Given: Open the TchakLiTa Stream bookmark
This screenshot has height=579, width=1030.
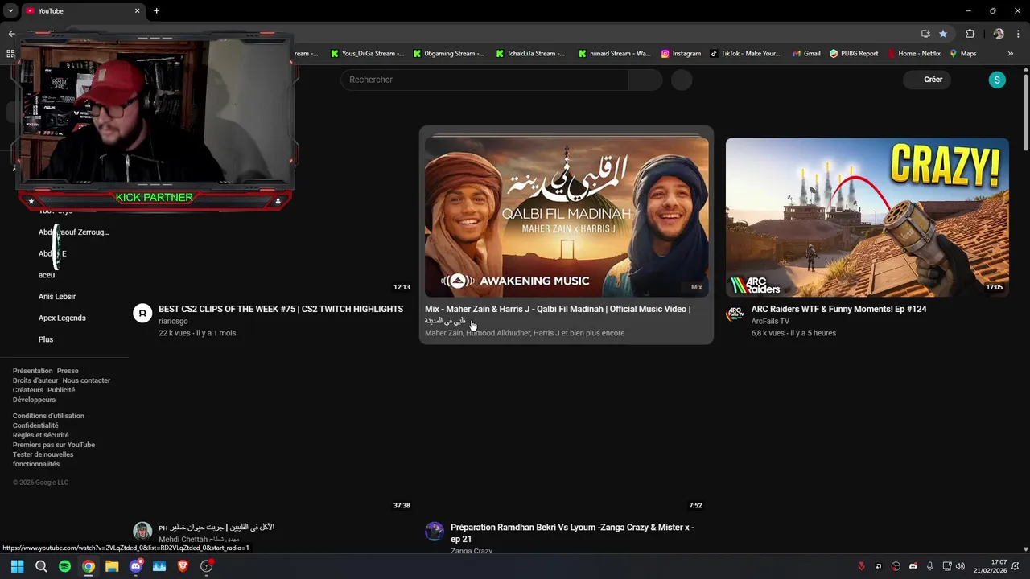Looking at the screenshot, I should (x=530, y=54).
